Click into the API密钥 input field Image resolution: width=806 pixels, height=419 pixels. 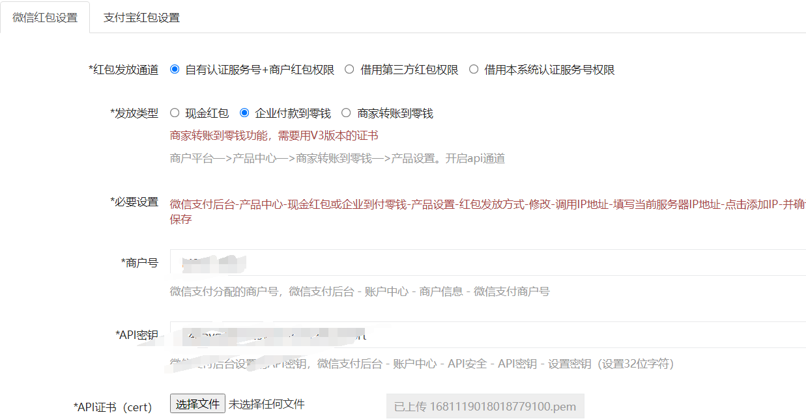pos(488,335)
